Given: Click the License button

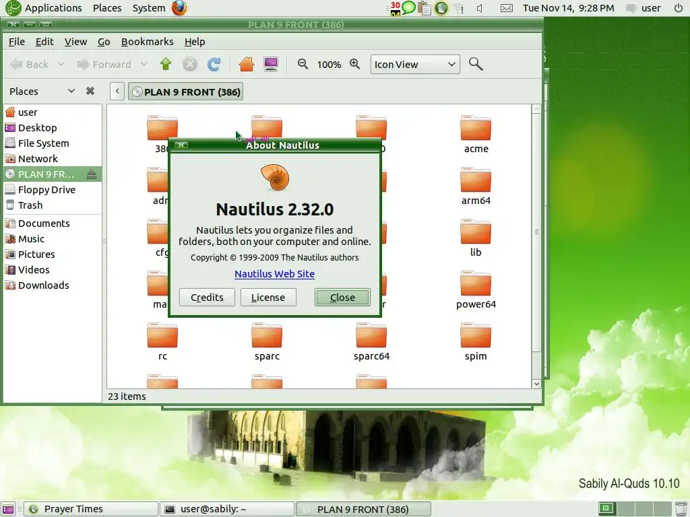Looking at the screenshot, I should pos(268,297).
